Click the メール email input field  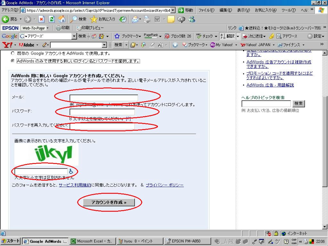click(x=104, y=98)
